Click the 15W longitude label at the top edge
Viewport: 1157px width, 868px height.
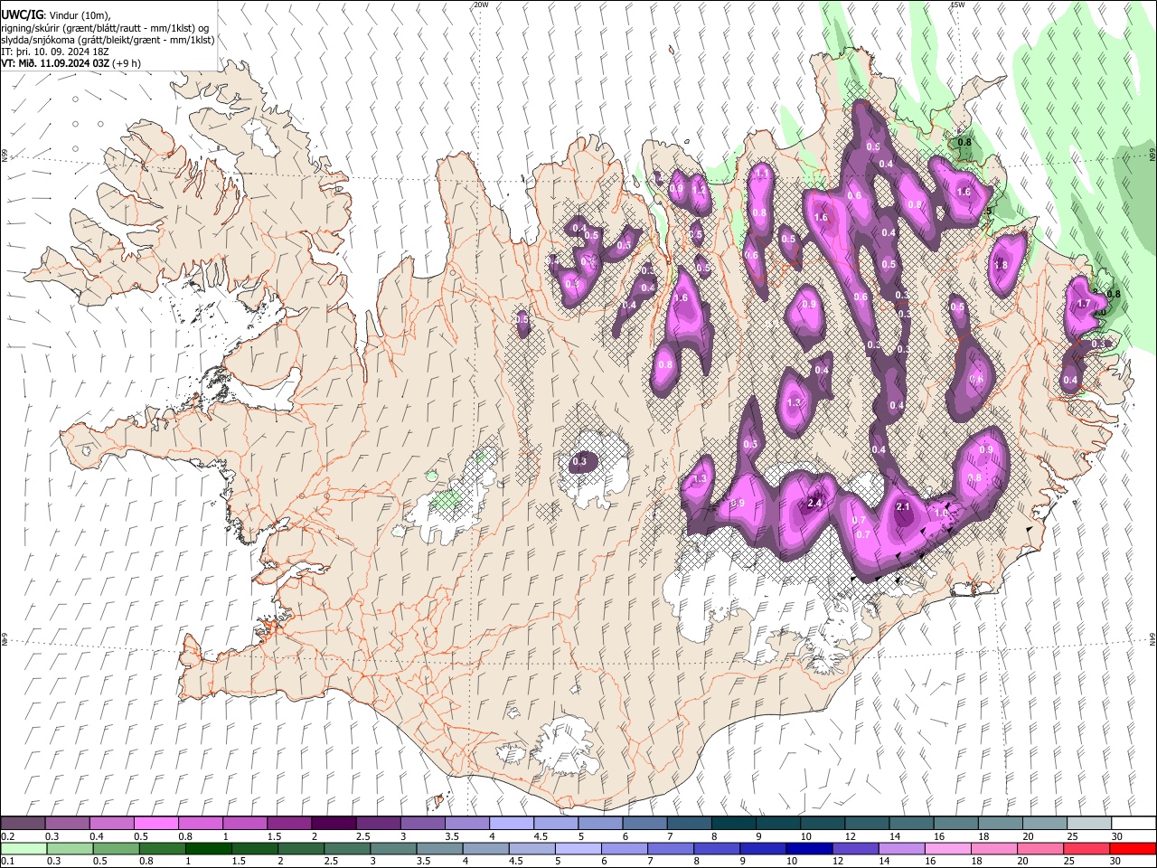point(957,5)
